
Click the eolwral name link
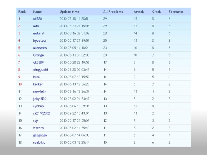tap(39, 33)
